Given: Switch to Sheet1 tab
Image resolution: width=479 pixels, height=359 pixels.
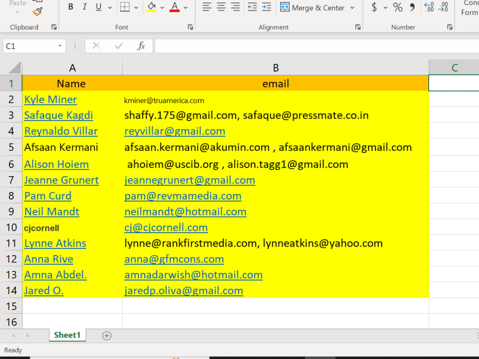Looking at the screenshot, I should pyautogui.click(x=67, y=335).
